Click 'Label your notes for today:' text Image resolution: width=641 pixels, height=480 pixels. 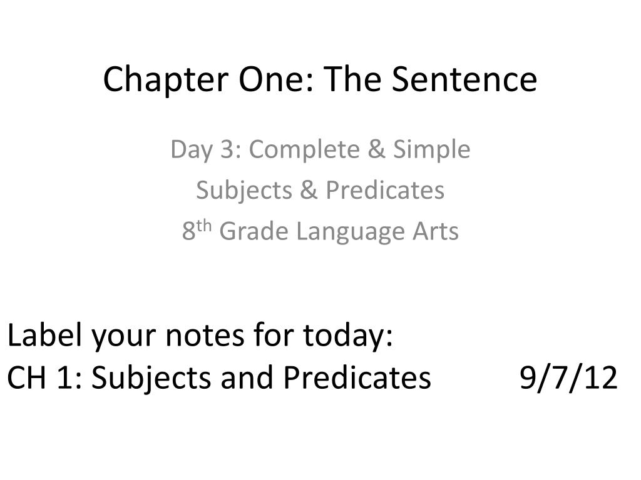click(x=200, y=336)
